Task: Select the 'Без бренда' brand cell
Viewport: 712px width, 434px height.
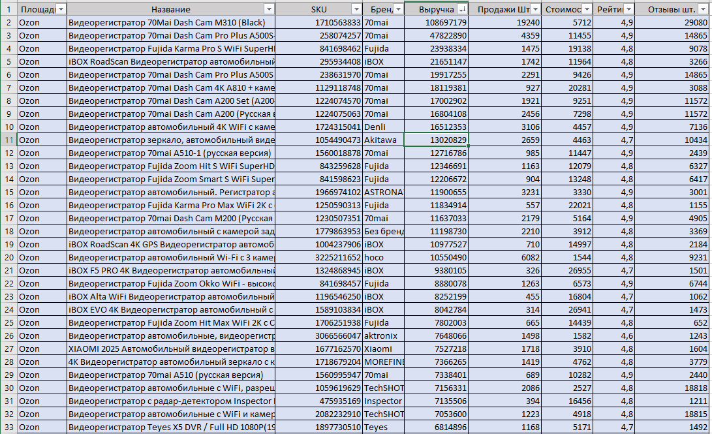Action: tap(383, 232)
